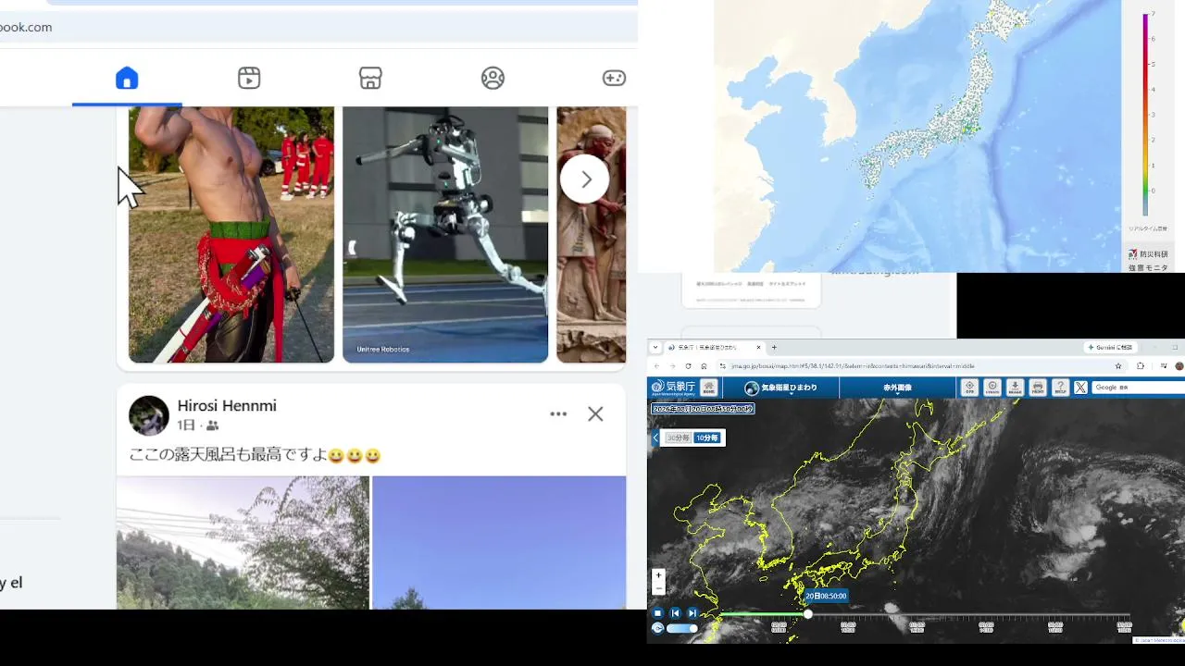The image size is (1185, 666).
Task: Click the Gemini button in JMA browser
Action: click(1110, 347)
